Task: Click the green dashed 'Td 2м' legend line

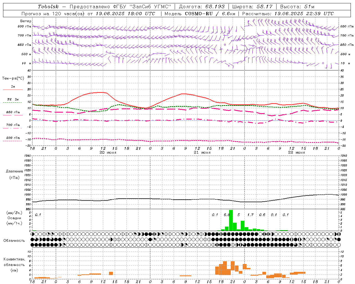Action: (x=13, y=102)
